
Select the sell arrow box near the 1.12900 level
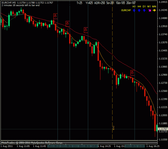pyautogui.click(x=133, y=73)
